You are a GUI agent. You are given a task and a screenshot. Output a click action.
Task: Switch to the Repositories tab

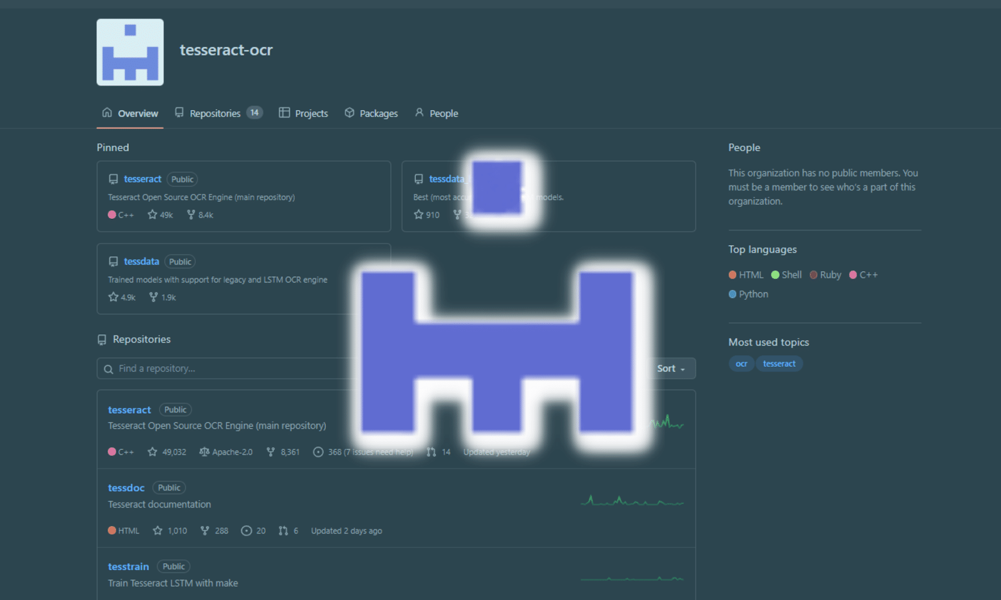point(216,112)
